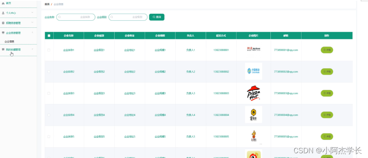
Task: Click the company logo in 企业名称5 row
Action: point(253,136)
